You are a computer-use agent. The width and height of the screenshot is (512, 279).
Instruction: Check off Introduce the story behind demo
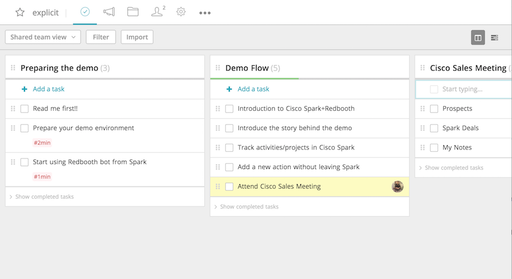tap(229, 128)
